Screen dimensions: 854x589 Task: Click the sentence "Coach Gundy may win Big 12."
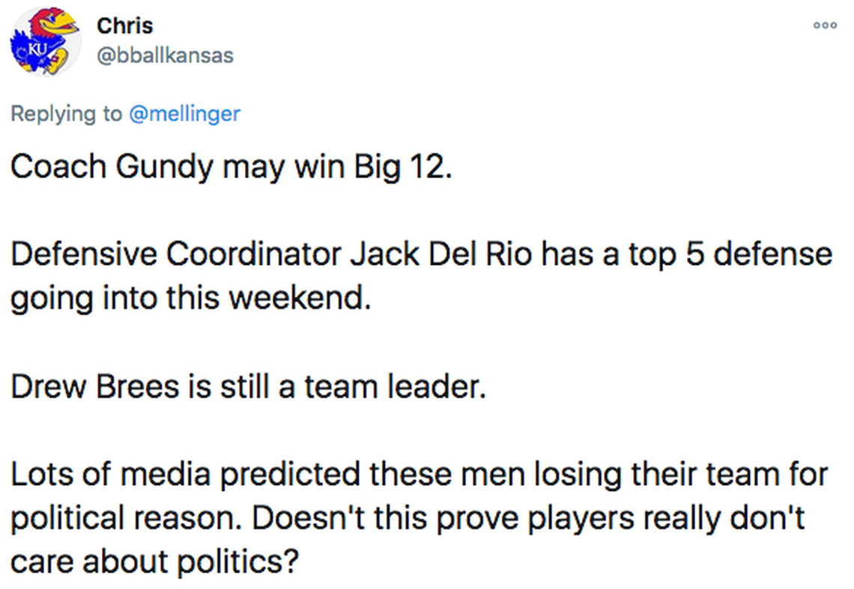click(x=231, y=167)
